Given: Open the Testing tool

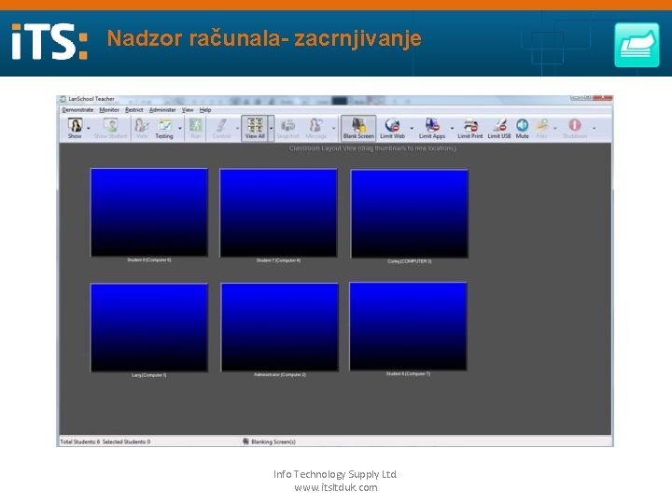Looking at the screenshot, I should coord(164,128).
